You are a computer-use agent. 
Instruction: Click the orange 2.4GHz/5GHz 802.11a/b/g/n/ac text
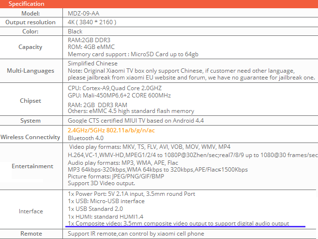click(x=111, y=130)
